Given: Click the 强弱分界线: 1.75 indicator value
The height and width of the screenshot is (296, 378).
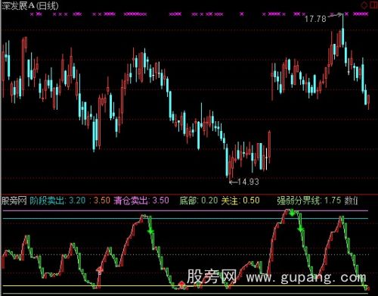Looking at the screenshot, I should coord(308,201).
